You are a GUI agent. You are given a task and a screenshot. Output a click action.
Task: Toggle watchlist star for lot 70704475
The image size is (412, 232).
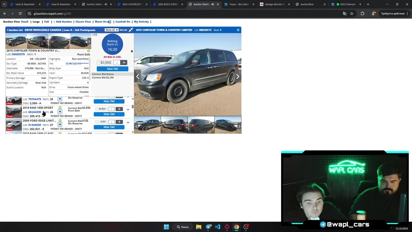pyautogui.click(x=60, y=99)
